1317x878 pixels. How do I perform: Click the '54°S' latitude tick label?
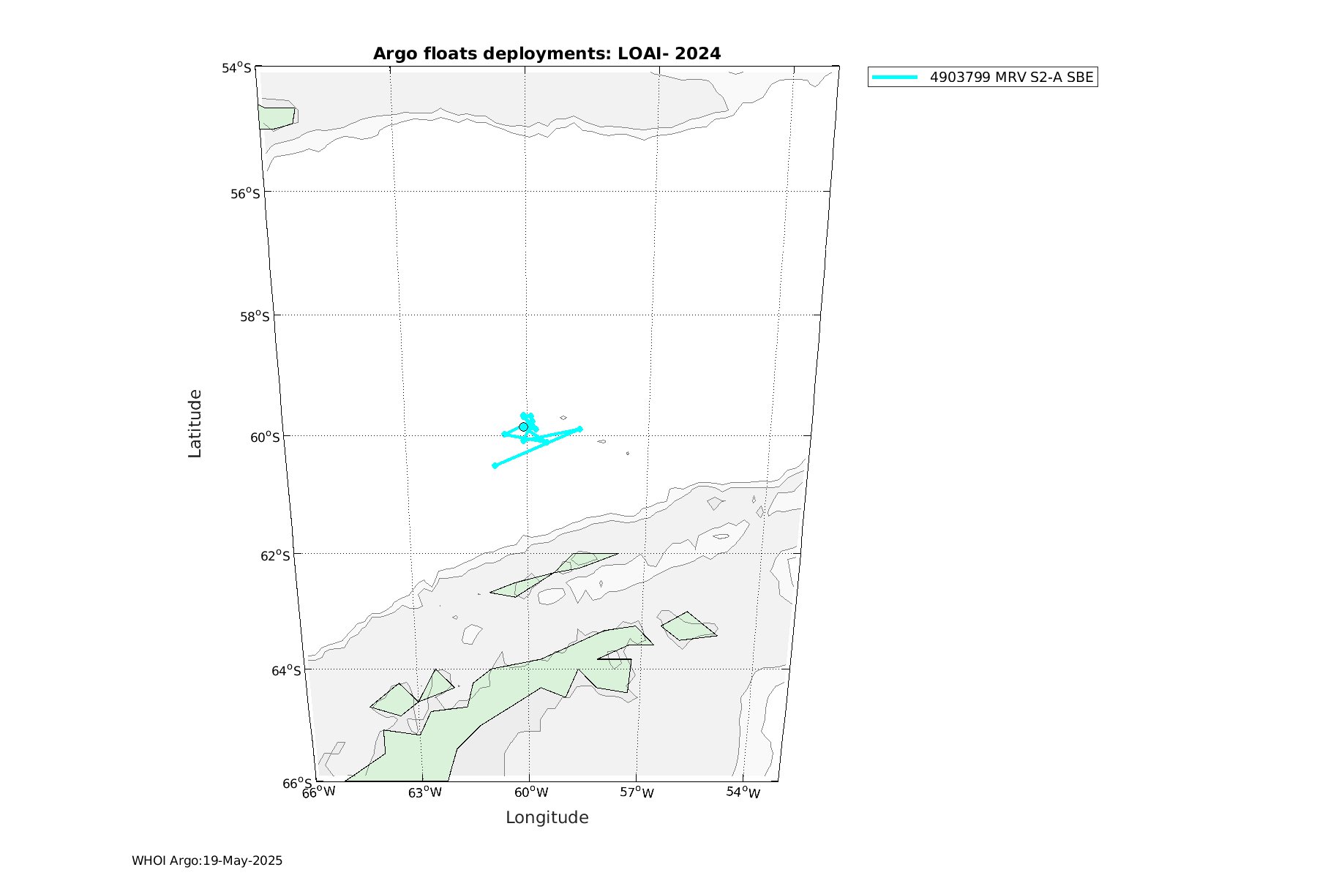coord(236,68)
